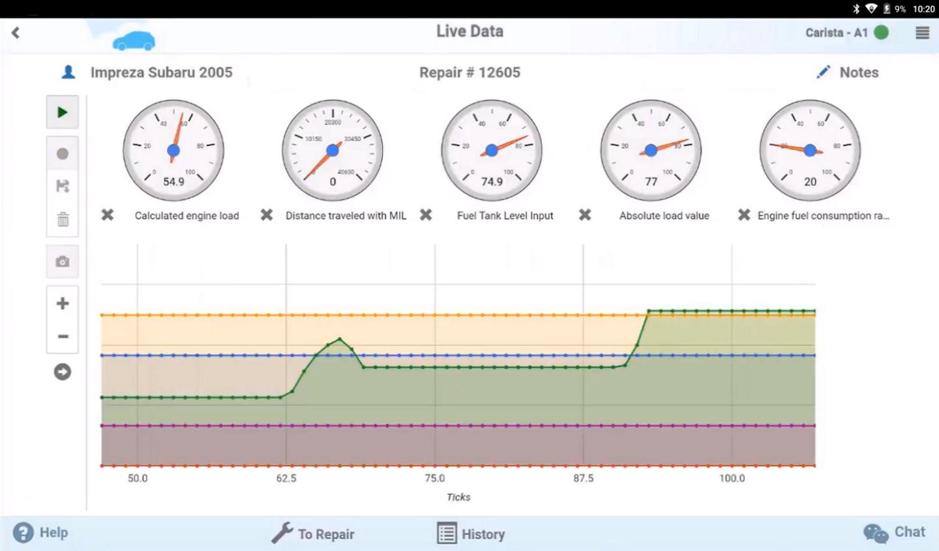Switch to the To Repair tab
939x551 pixels.
[313, 533]
